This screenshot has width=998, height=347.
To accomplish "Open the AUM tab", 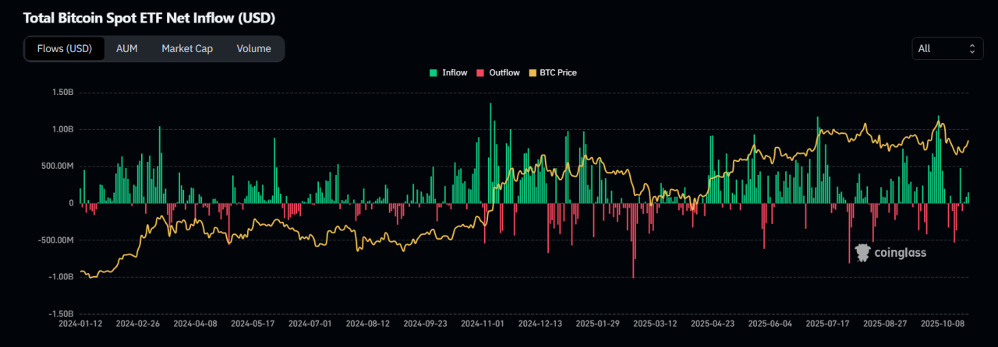I will pyautogui.click(x=126, y=48).
